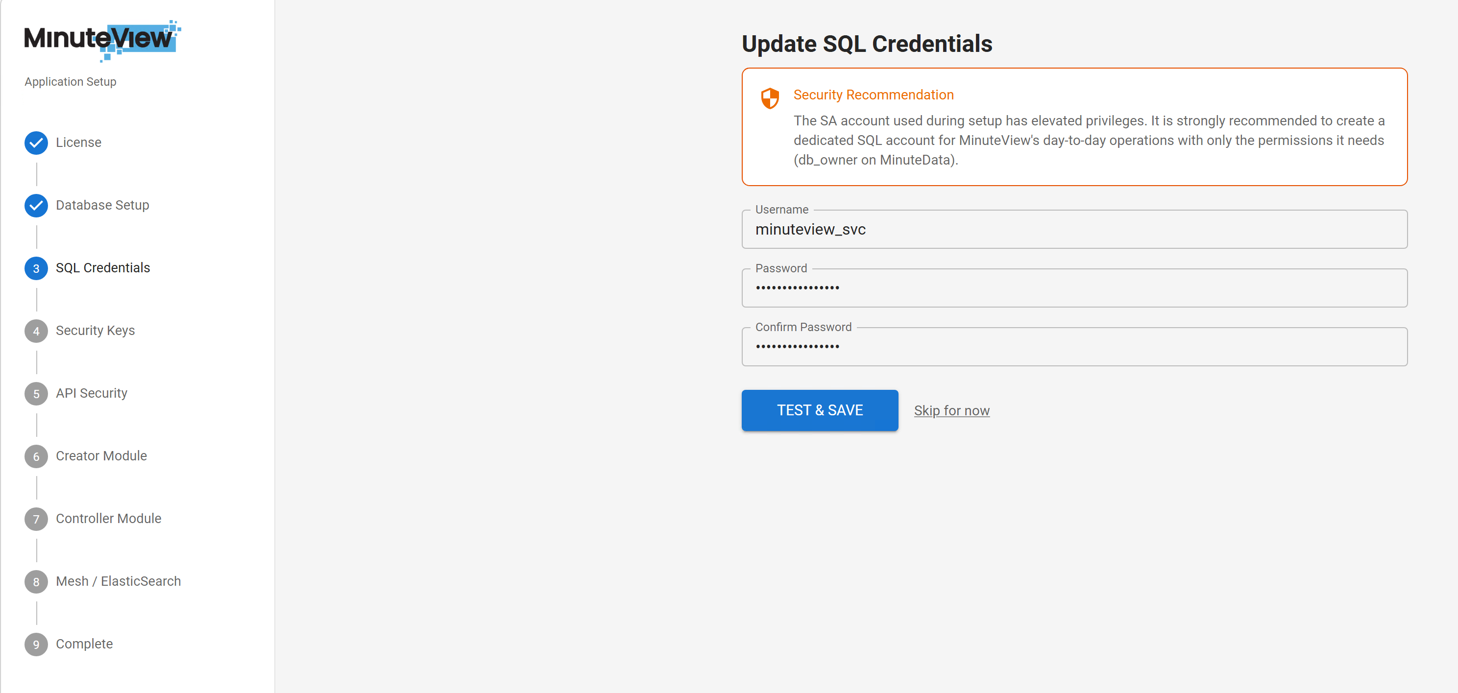Viewport: 1458px width, 693px height.
Task: Click the Application Setup label
Action: [x=70, y=81]
